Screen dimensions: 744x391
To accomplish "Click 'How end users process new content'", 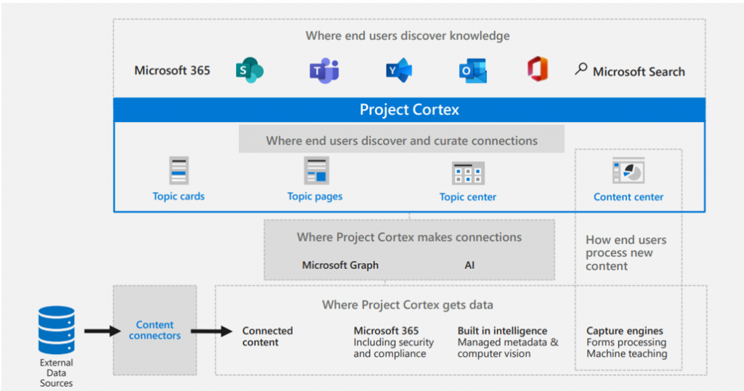I will coord(626,253).
